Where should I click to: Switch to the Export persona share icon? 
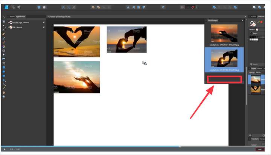tap(19, 7)
